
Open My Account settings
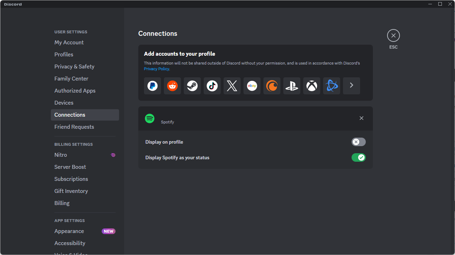[x=85, y=43]
